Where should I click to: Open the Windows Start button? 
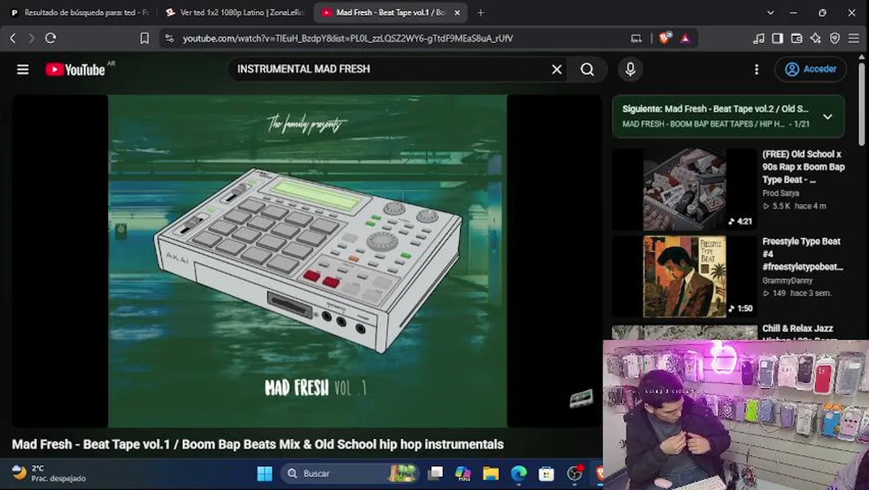[x=265, y=473]
